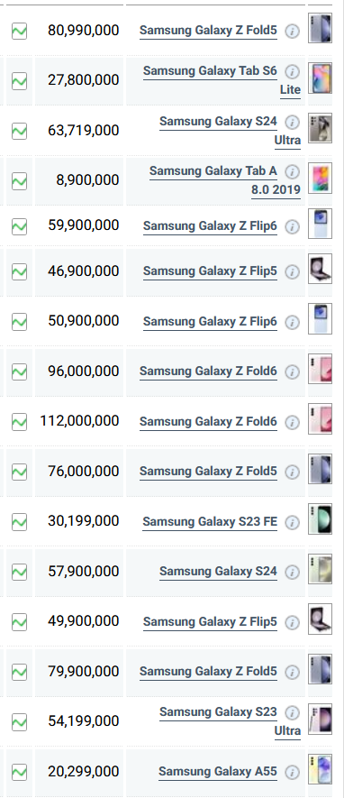Click info icon beside Samsung Galaxy S23 FE
The width and height of the screenshot is (344, 798).
point(292,523)
